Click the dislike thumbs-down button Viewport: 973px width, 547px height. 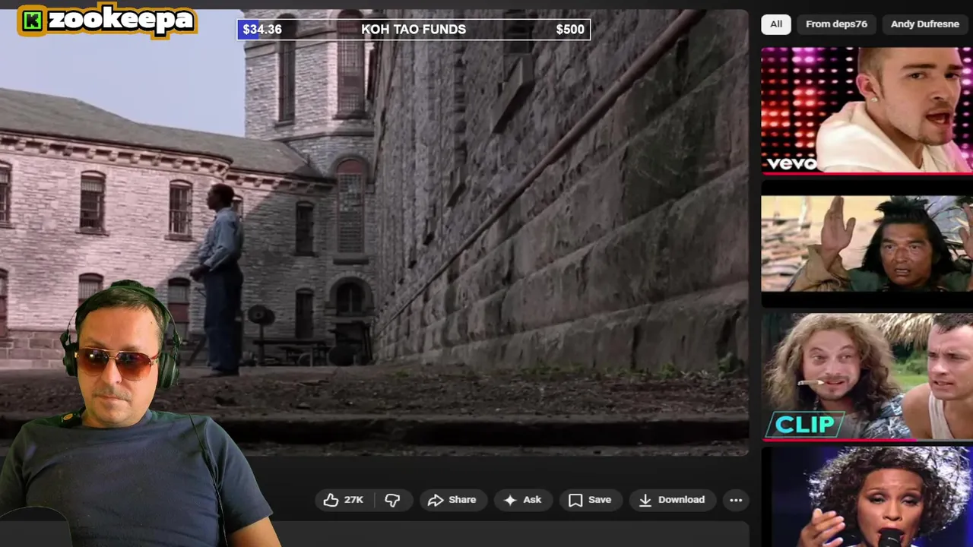tap(393, 500)
